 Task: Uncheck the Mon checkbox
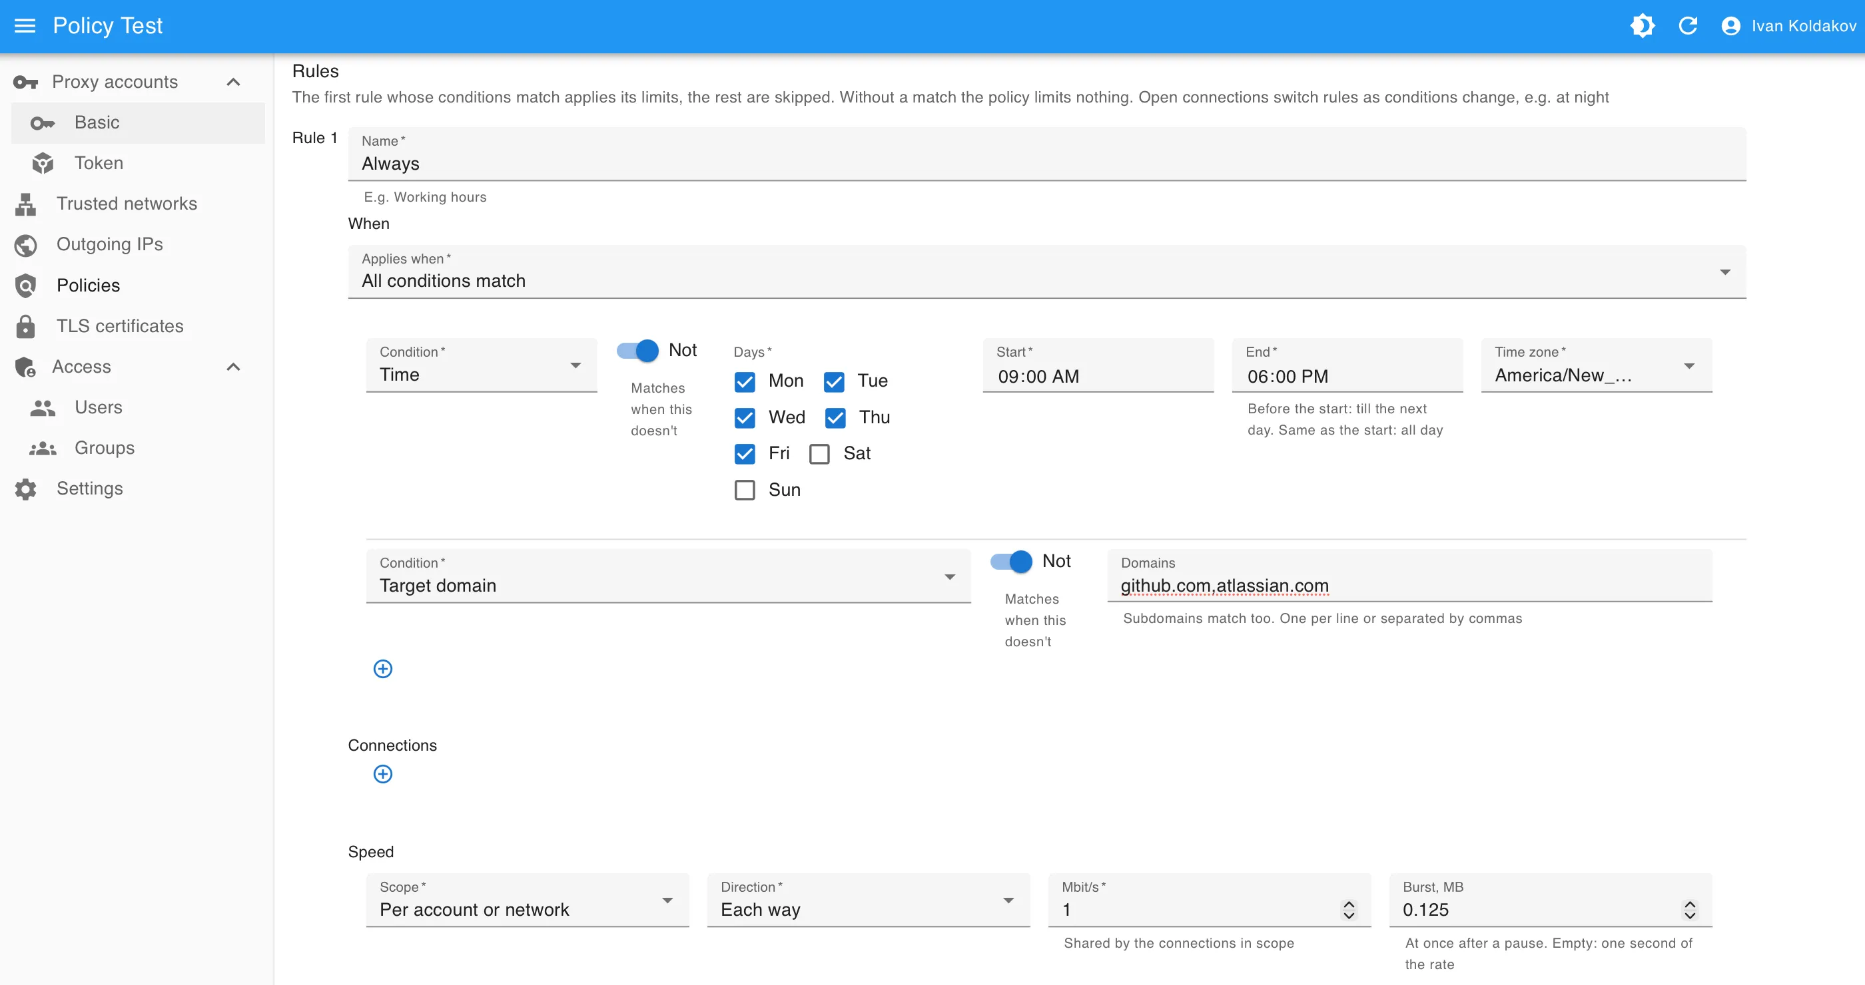pos(744,381)
